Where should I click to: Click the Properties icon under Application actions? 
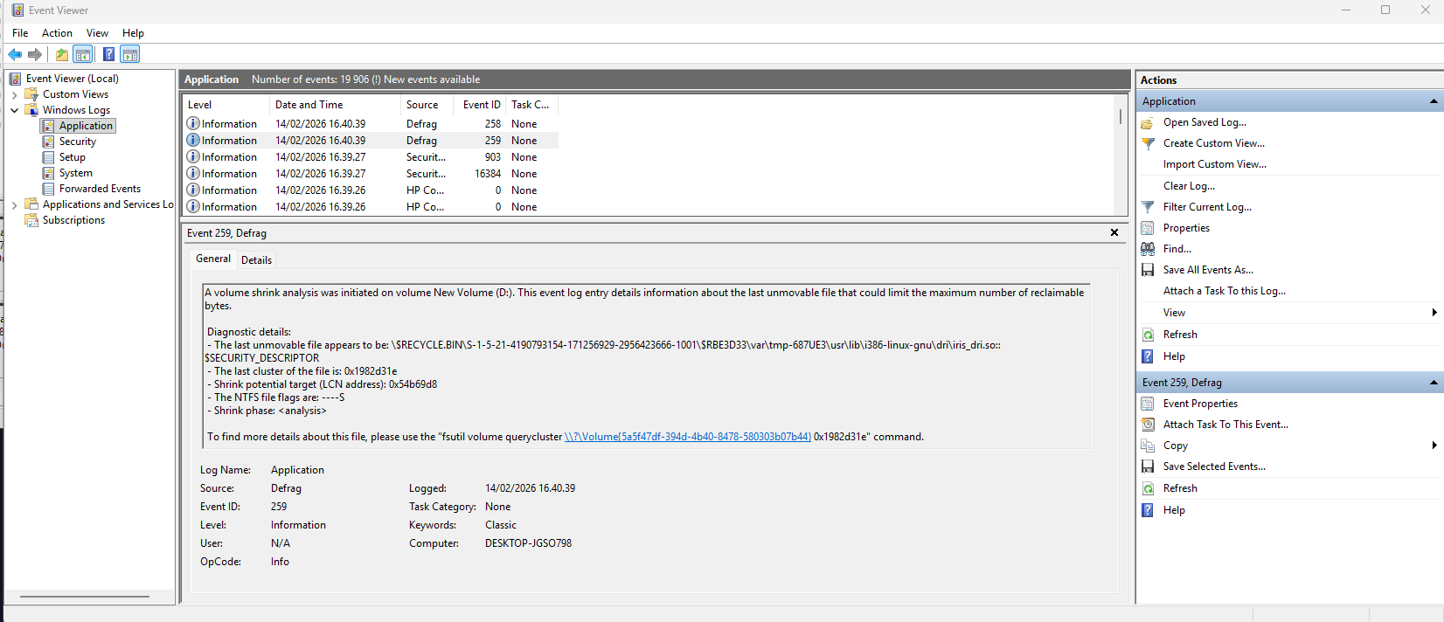1148,228
